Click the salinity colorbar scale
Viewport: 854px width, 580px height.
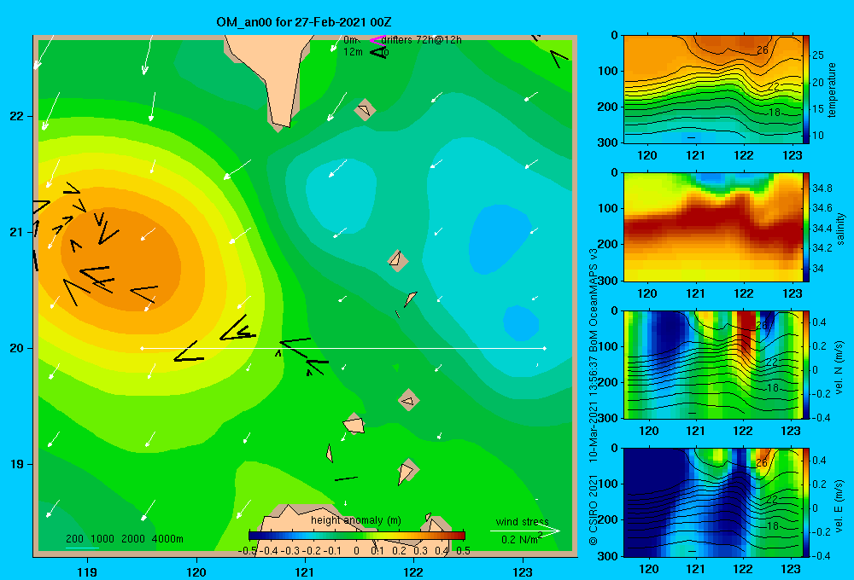[x=806, y=227]
